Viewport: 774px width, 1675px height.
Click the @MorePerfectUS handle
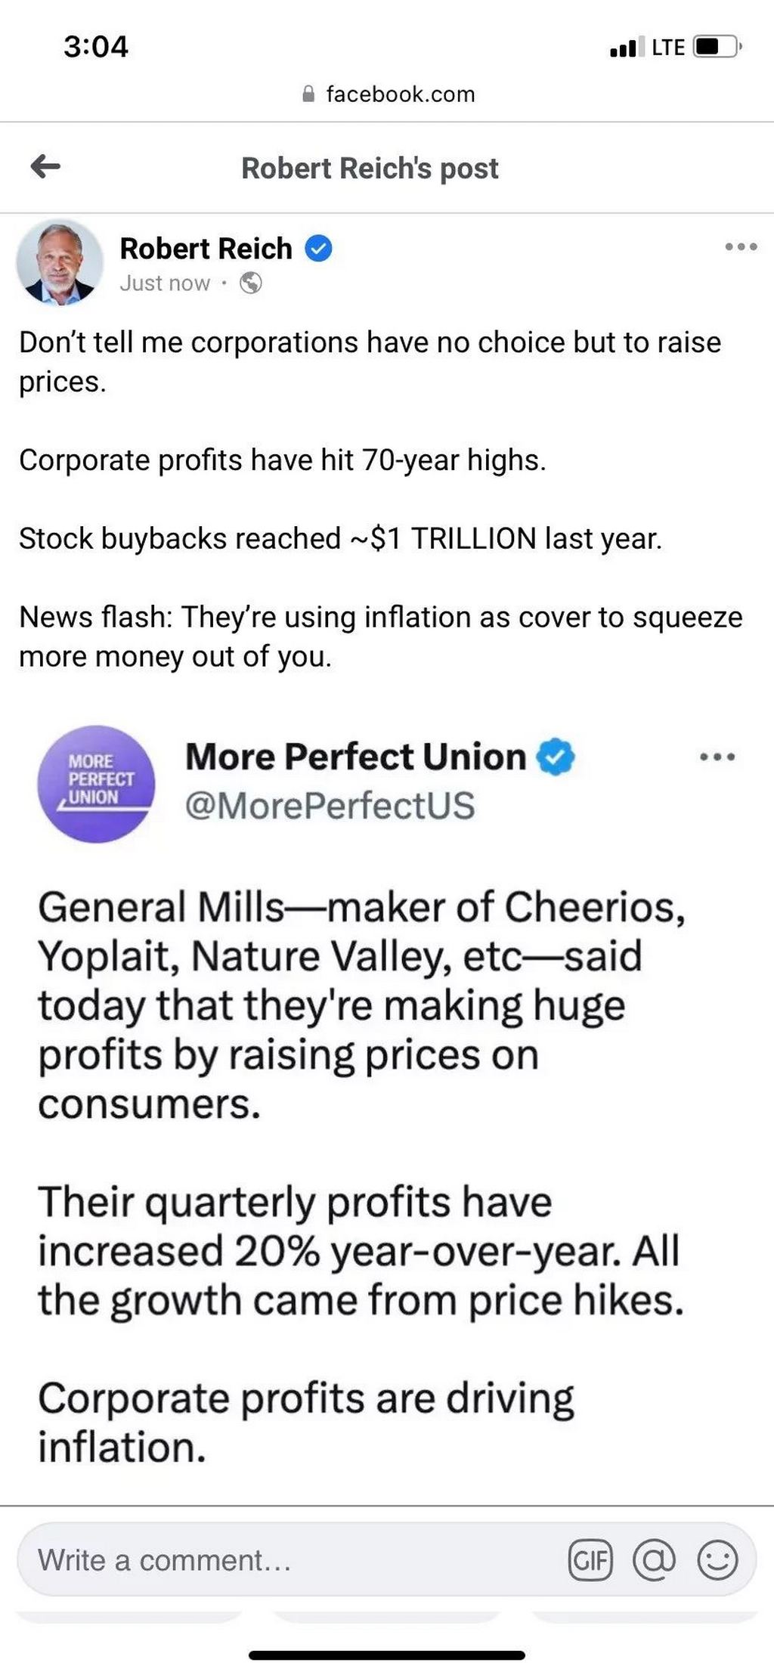click(x=329, y=807)
